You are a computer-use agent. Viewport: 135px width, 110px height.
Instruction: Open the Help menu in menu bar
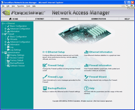tap(34, 6)
